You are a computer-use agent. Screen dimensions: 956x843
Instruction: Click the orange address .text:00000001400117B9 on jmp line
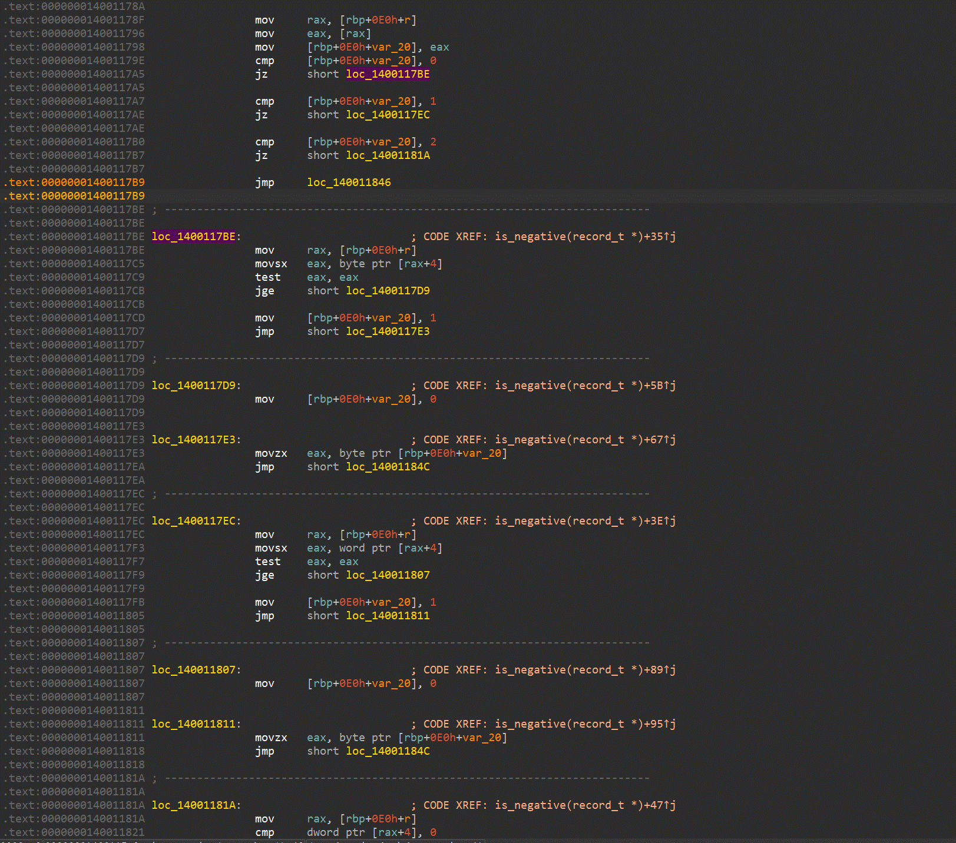coord(74,182)
